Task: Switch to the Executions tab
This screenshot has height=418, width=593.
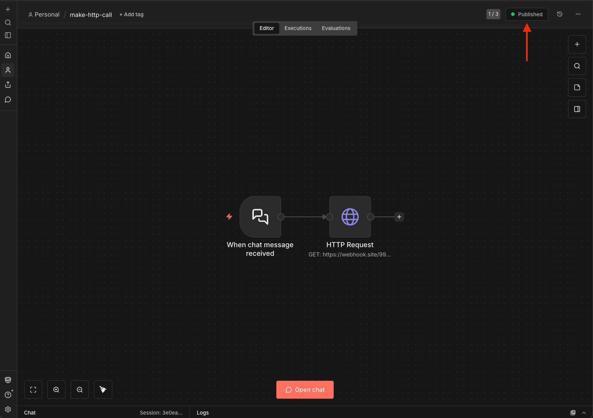Action: 298,28
